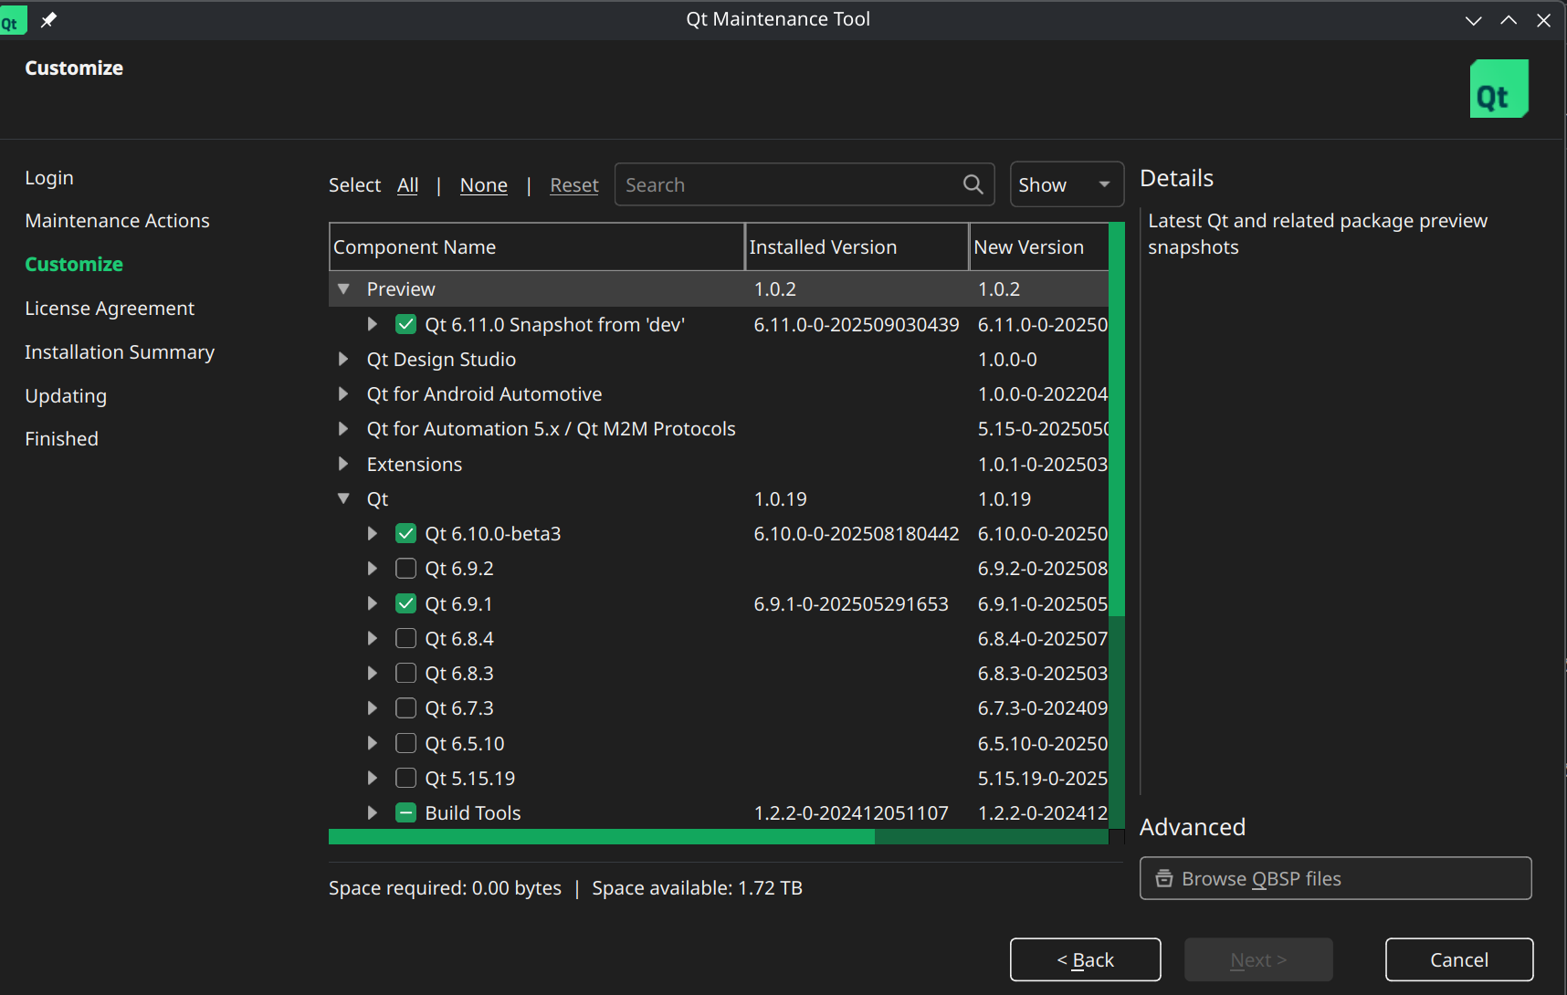Screen dimensions: 1567x995
Task: Click the disabled Next button
Action: 1258,959
